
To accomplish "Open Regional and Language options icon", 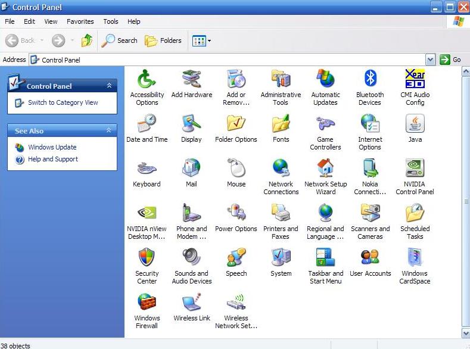I will [x=325, y=213].
